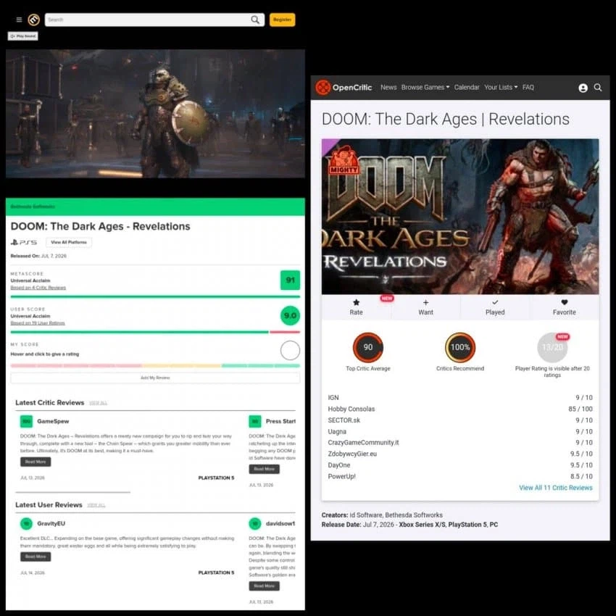Open the SECTOR.sk review row

click(x=460, y=420)
